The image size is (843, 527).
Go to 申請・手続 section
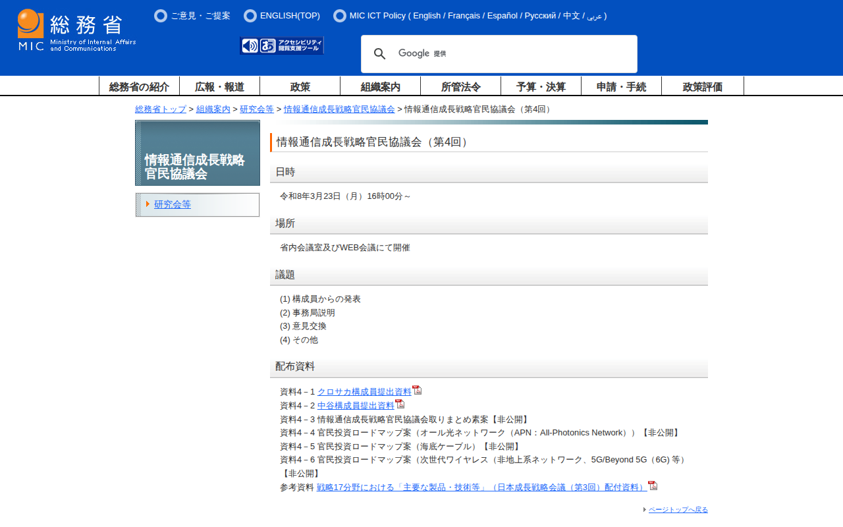(621, 86)
